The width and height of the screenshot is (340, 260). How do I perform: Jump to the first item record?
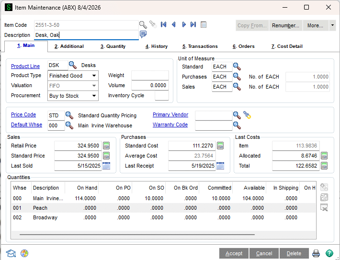(x=163, y=24)
